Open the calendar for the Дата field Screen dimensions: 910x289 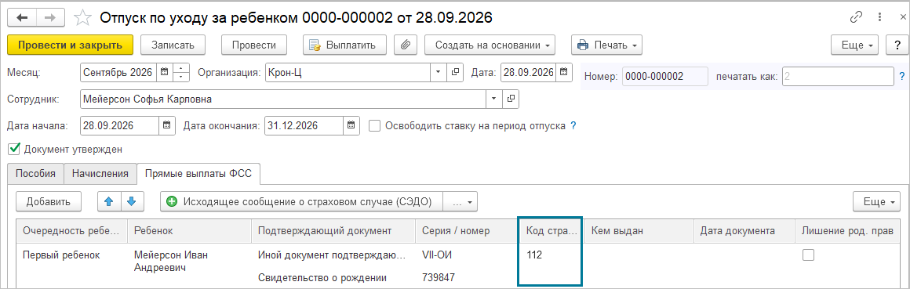[564, 72]
